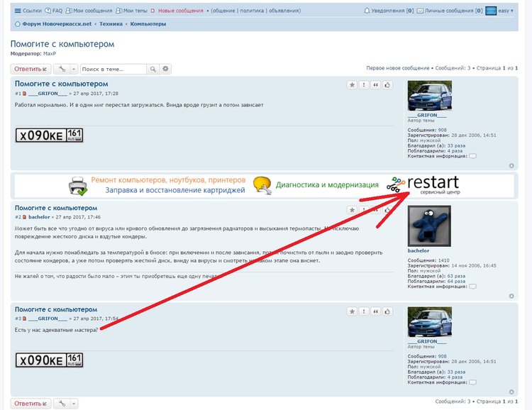Open advanced search via the gear icon
Viewport: 532px width, 410px height.
[x=166, y=69]
